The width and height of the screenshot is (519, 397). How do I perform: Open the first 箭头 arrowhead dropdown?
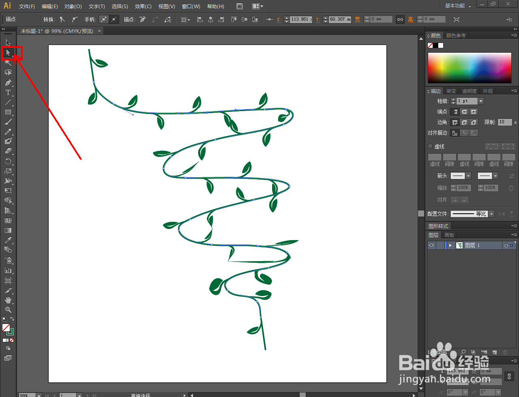tap(468, 176)
